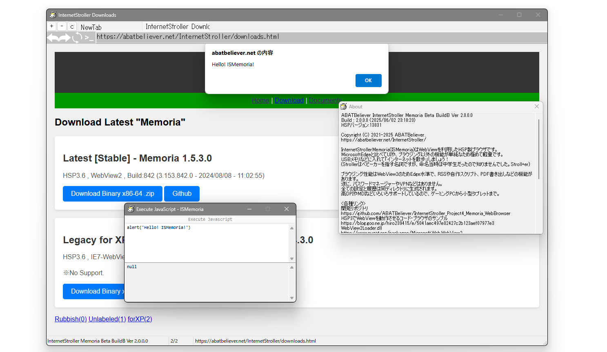Minimize the Execute JavaScript window
This screenshot has height=352, width=607.
pos(249,209)
